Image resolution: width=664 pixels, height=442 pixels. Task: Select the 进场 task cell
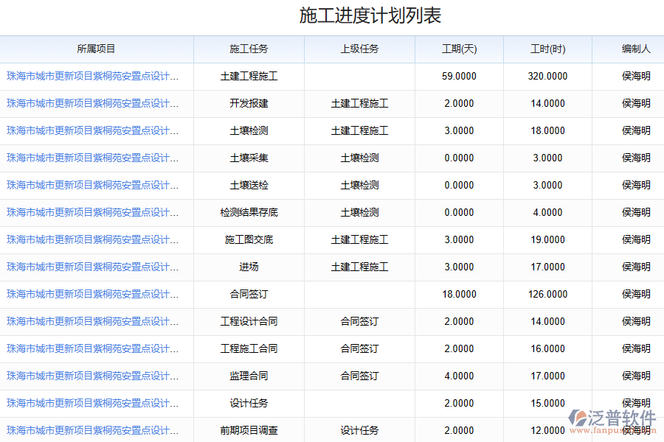tap(249, 267)
